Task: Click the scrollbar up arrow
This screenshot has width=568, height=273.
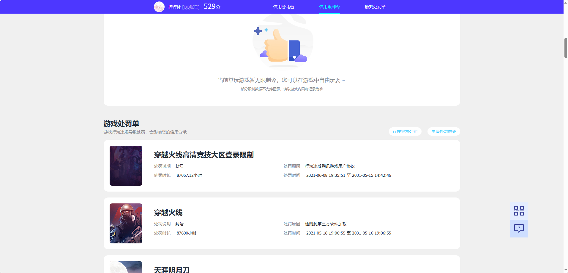Action: [x=566, y=2]
